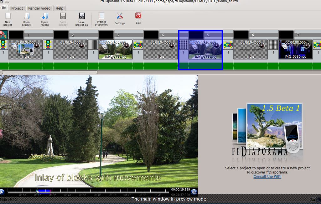Click the timeline horizontal scrollbar
Viewport: 321px width, 204px height.
point(49,72)
